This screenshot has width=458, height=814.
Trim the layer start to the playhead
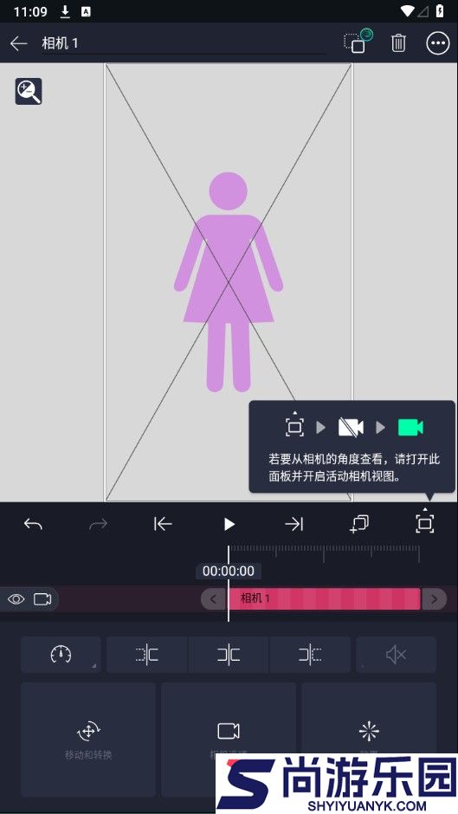pyautogui.click(x=147, y=655)
